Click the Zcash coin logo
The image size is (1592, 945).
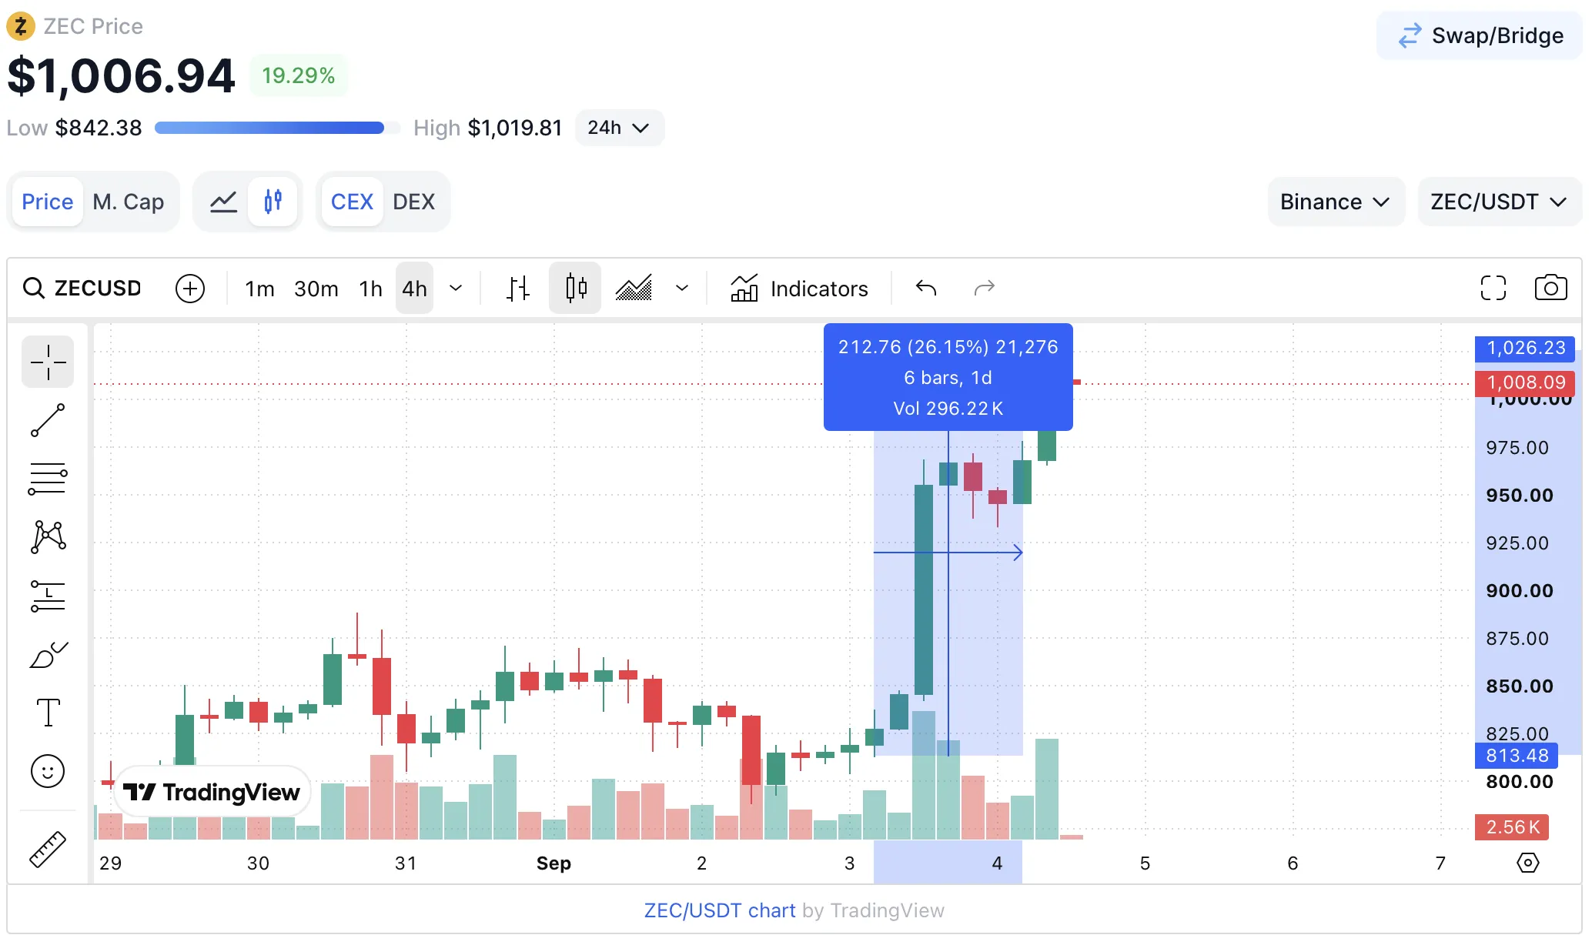[x=21, y=27]
